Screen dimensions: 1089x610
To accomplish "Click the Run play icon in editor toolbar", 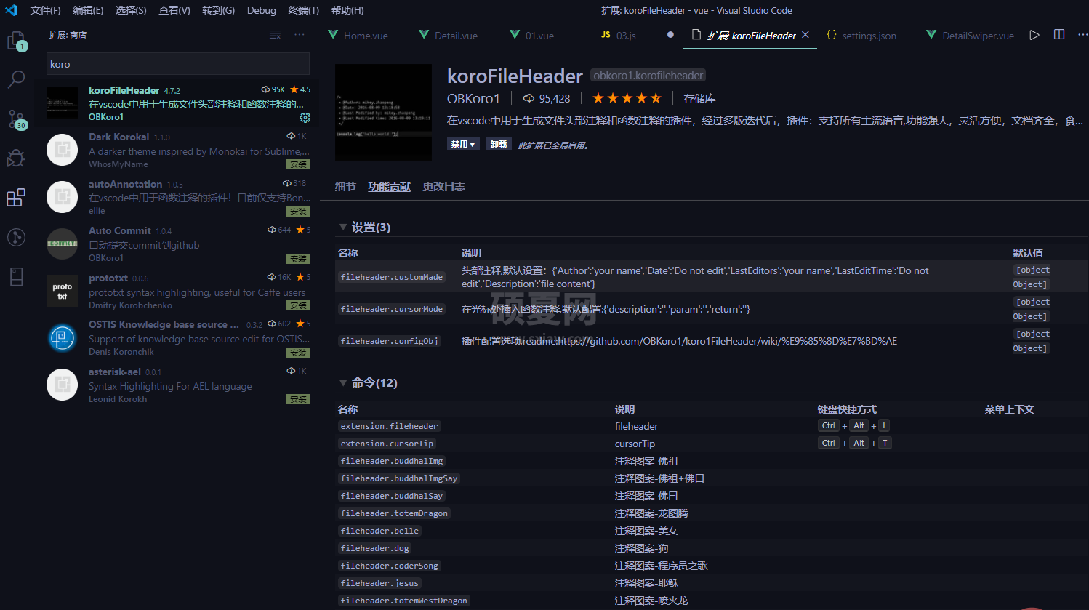I will click(1034, 35).
